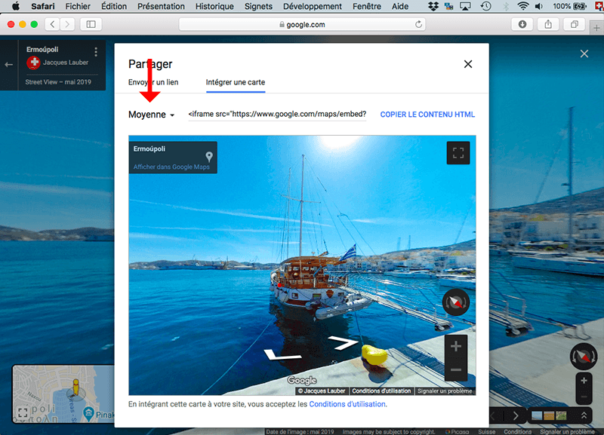Open the Développement menu
The width and height of the screenshot is (604, 435).
[313, 6]
